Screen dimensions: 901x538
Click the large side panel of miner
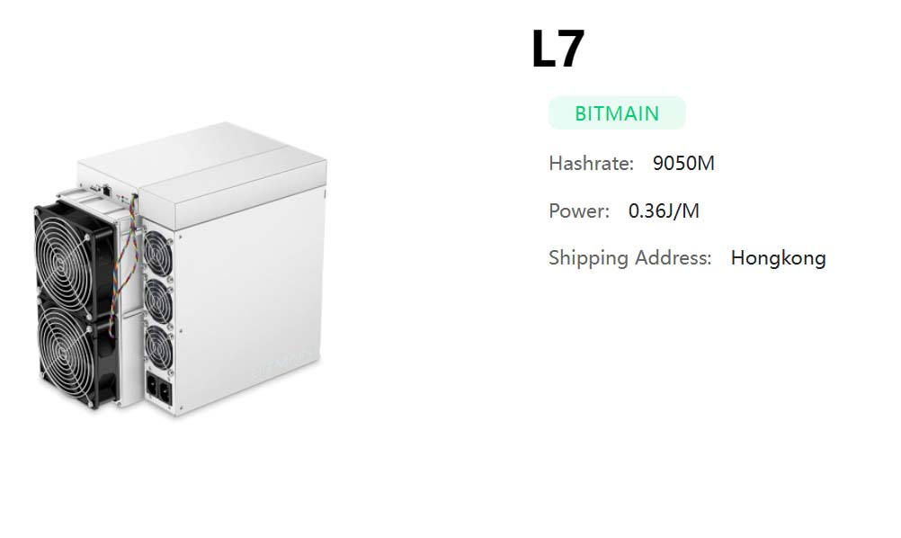pyautogui.click(x=250, y=299)
